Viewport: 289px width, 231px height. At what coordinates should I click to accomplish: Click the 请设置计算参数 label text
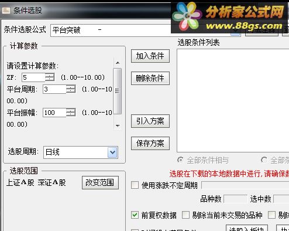[33, 66]
